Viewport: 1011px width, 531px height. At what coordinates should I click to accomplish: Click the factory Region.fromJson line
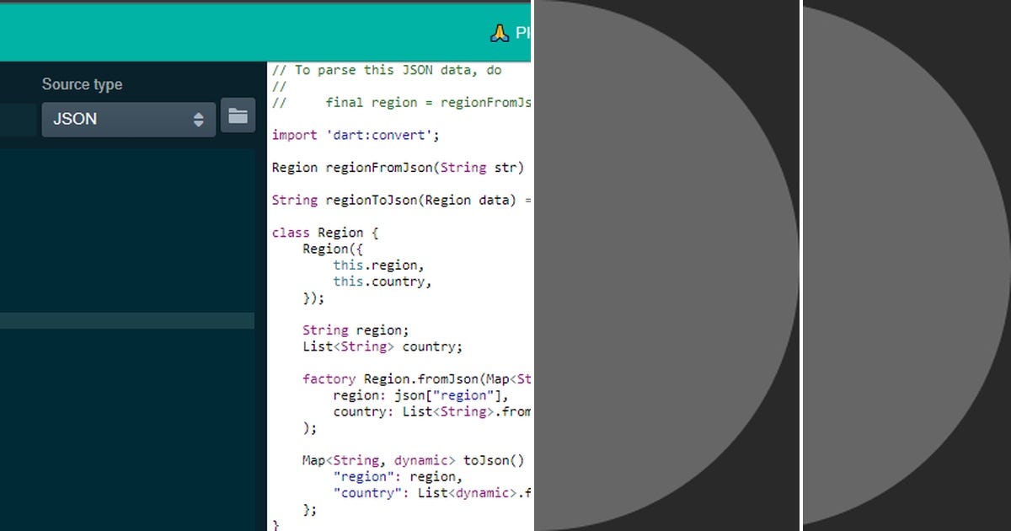[x=396, y=378]
